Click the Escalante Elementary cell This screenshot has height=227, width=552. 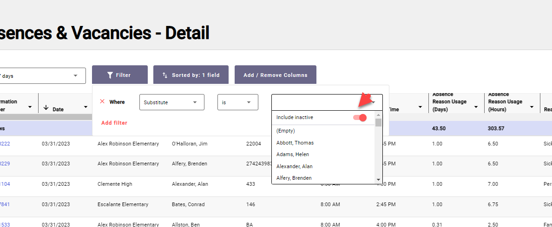pos(123,205)
